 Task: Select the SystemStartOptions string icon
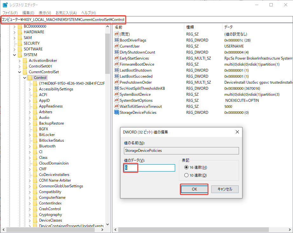coord(117,100)
